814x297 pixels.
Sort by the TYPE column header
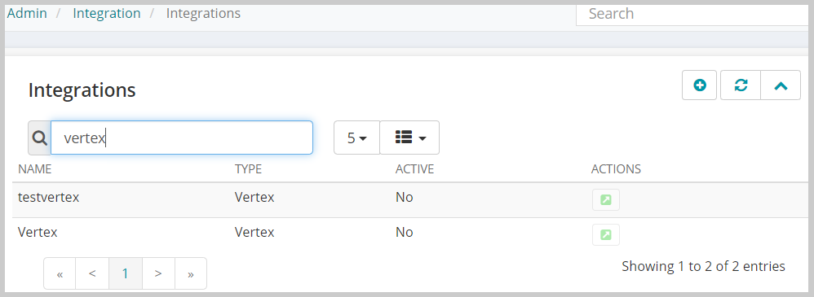pyautogui.click(x=248, y=169)
